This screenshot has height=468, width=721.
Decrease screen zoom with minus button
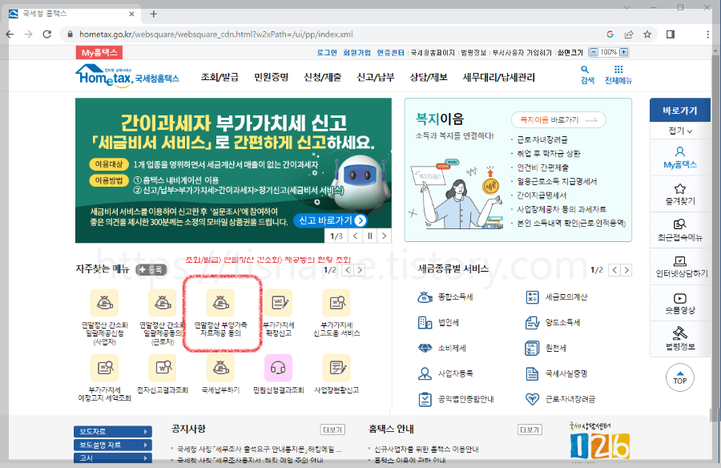pos(594,52)
